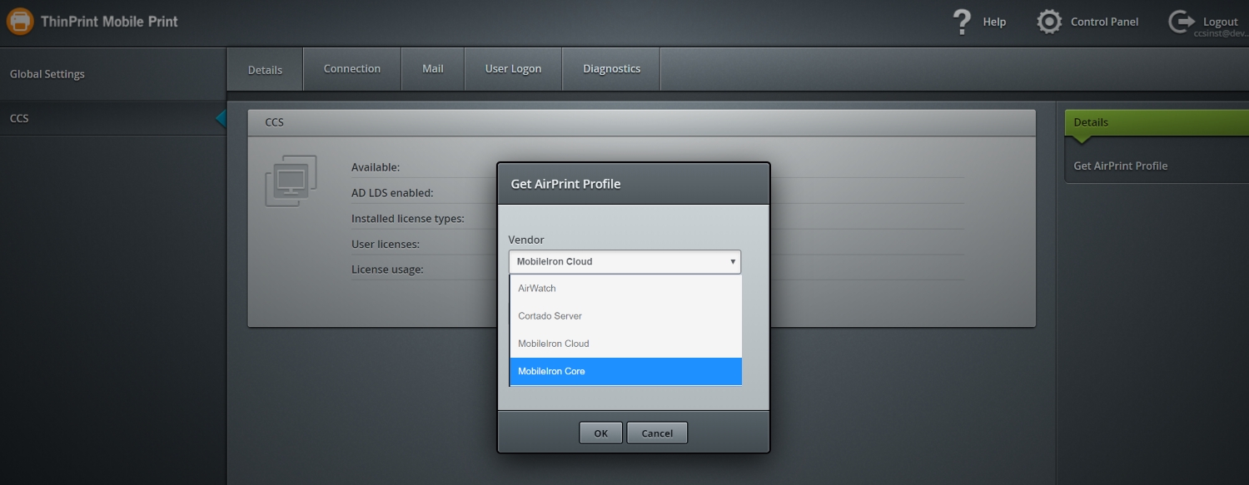The image size is (1249, 485).
Task: Select CCS in left sidebar
Action: pyautogui.click(x=113, y=118)
